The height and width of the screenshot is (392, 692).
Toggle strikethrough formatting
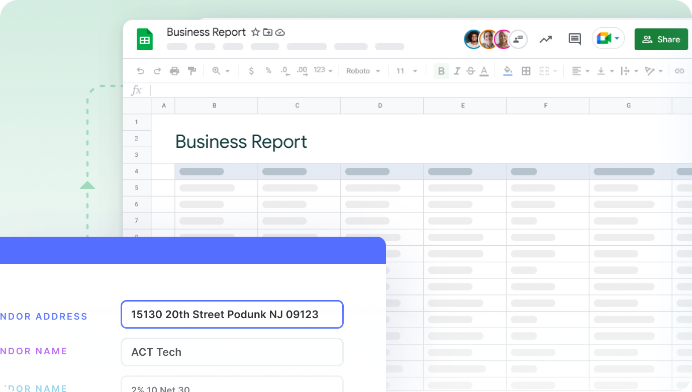[470, 71]
